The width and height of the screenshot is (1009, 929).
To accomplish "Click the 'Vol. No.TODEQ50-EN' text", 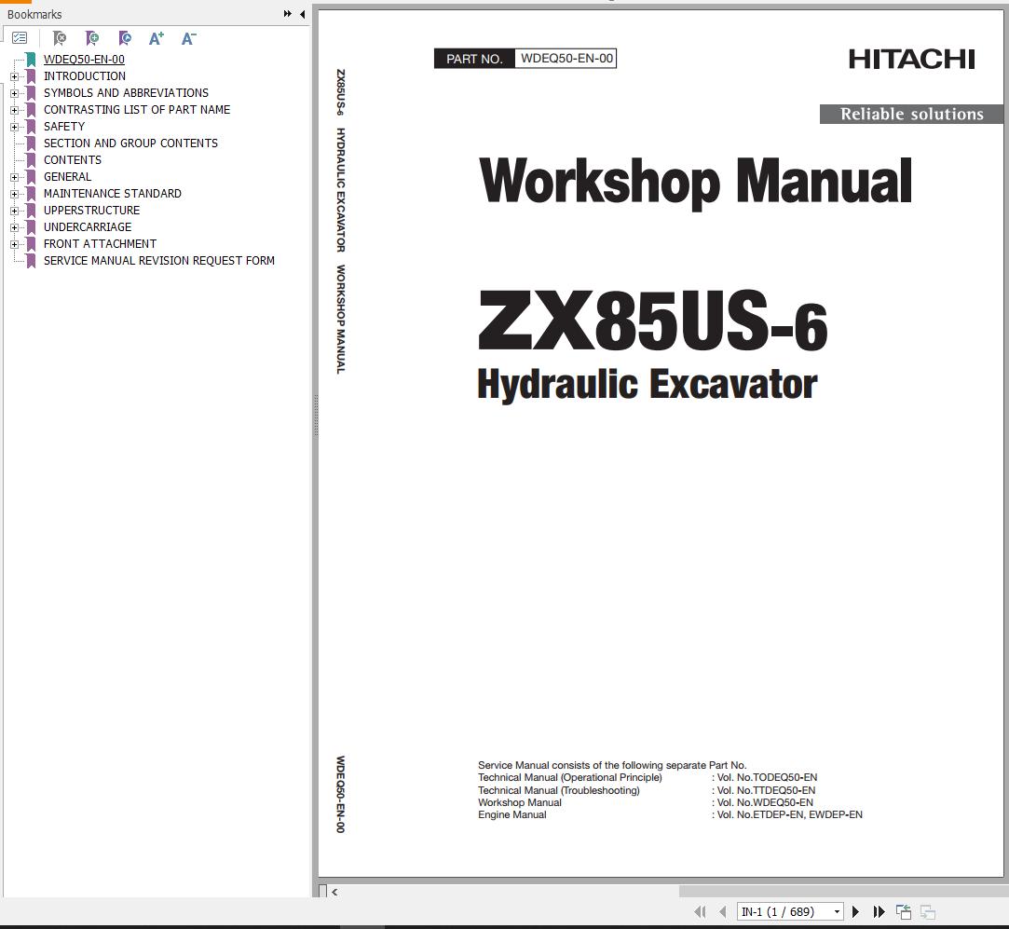I will tap(767, 778).
